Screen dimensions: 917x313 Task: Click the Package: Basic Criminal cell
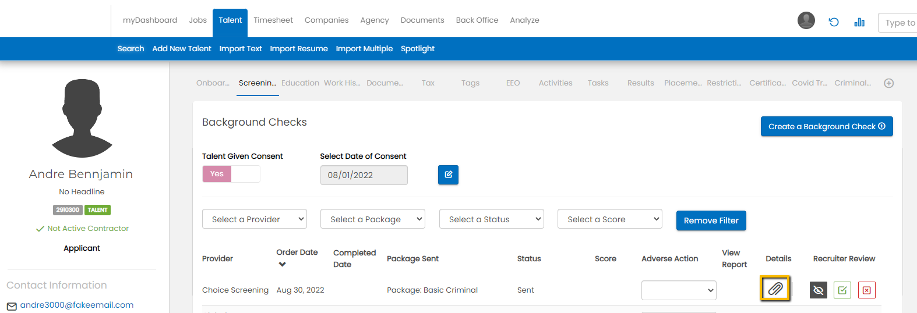(x=432, y=290)
